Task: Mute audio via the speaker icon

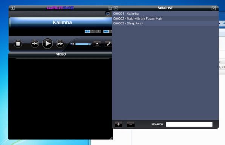Action: coord(72,44)
